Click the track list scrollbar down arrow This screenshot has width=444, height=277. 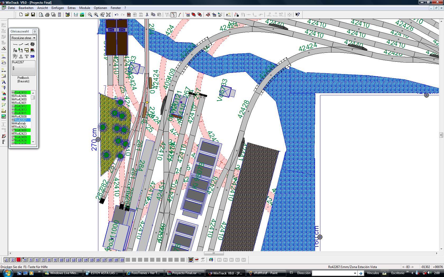click(33, 142)
